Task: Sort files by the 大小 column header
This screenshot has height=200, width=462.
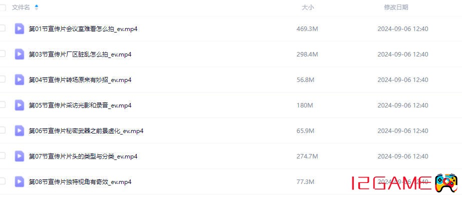Action: (308, 7)
